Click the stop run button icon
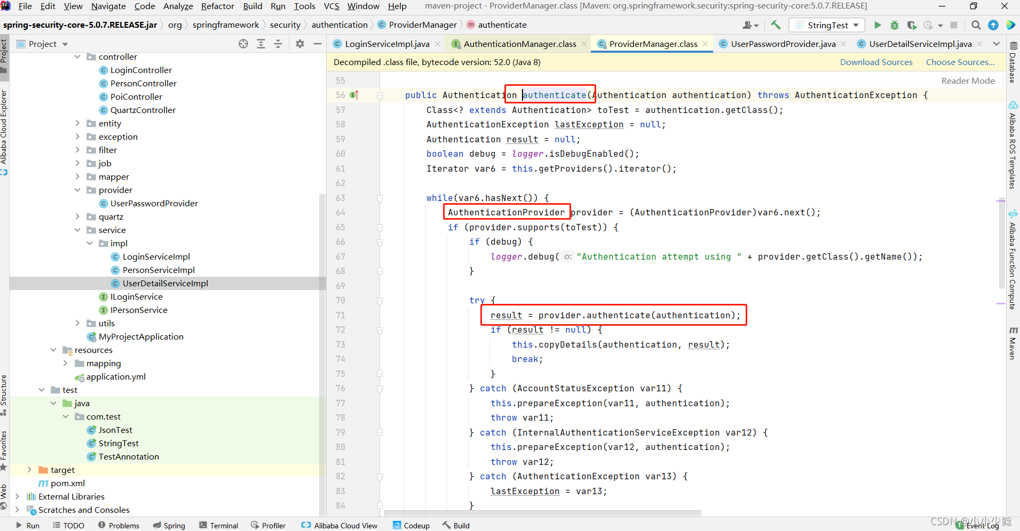1020x531 pixels. (x=954, y=25)
